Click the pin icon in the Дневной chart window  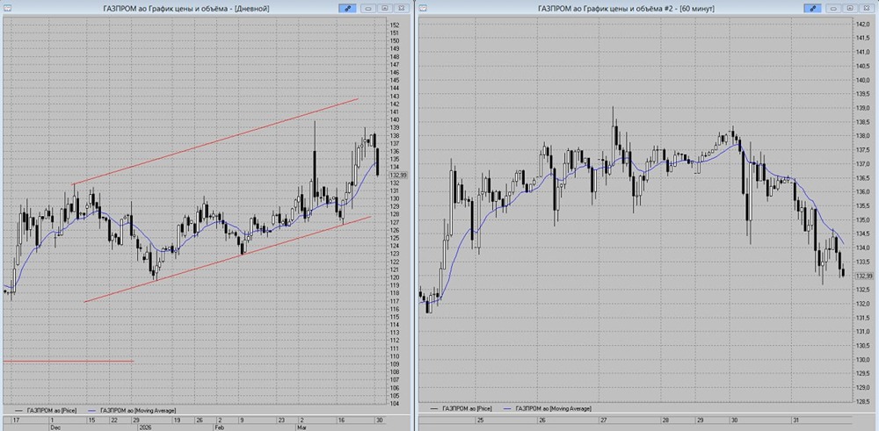point(347,9)
